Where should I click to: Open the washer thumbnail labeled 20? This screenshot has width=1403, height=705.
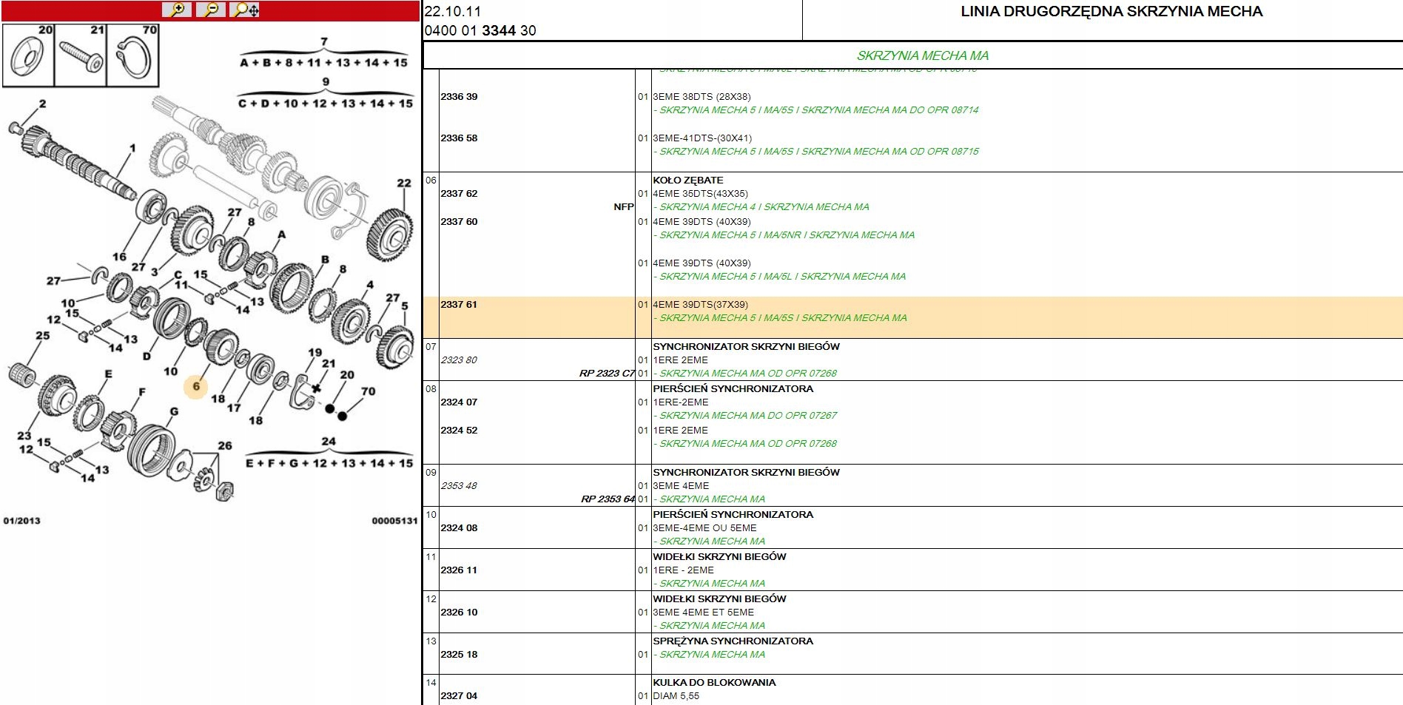coord(29,55)
